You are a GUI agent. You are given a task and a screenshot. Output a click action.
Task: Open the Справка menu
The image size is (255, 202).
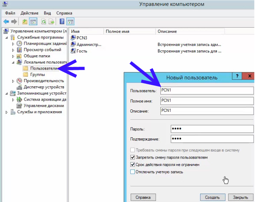click(64, 13)
